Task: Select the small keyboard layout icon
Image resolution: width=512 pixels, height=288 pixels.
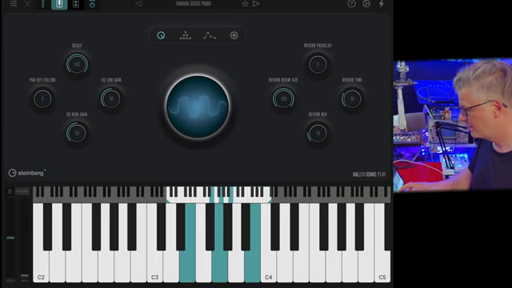Action: [42, 4]
